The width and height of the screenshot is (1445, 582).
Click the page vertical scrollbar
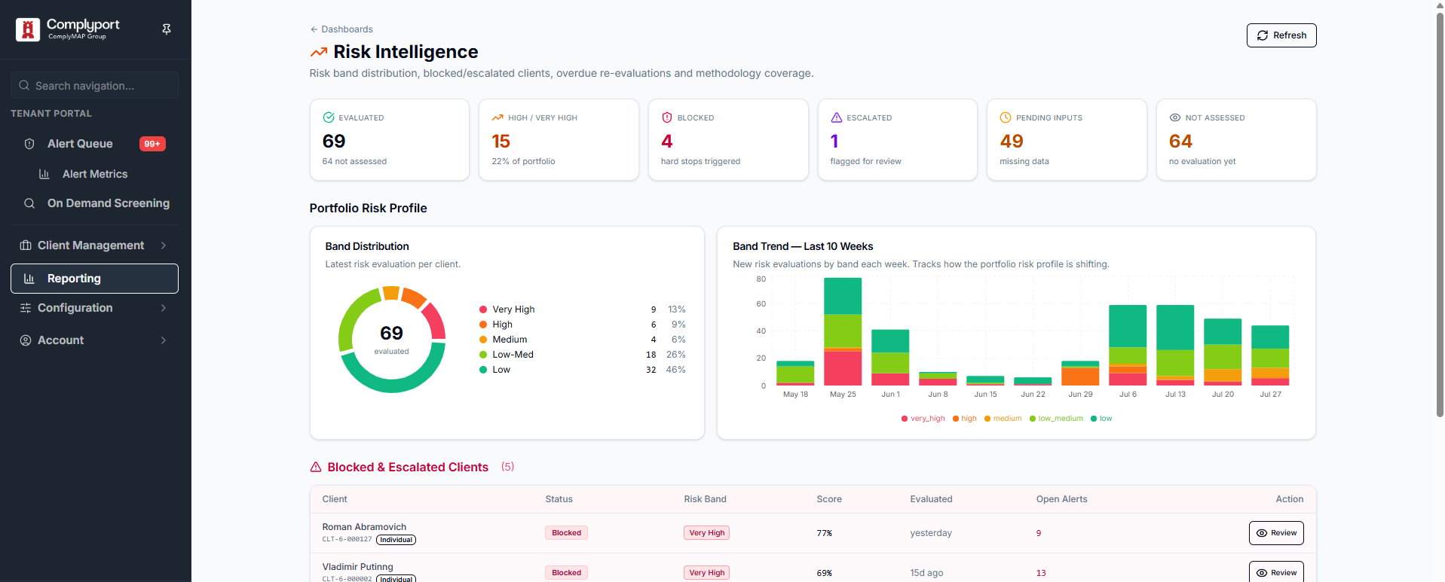(1440, 215)
